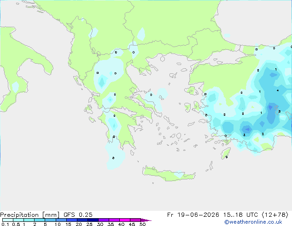Click the legend label 20

coord(79,224)
